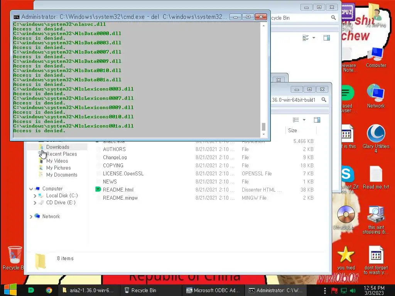
Task: Open the 'you tried' star icon
Action: [346, 258]
